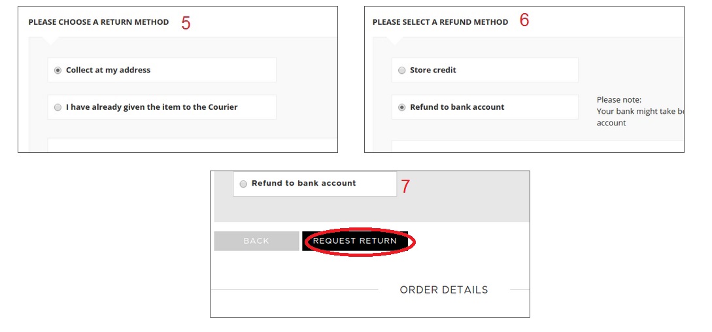Click the BACK button
712x332 pixels.
coord(256,241)
